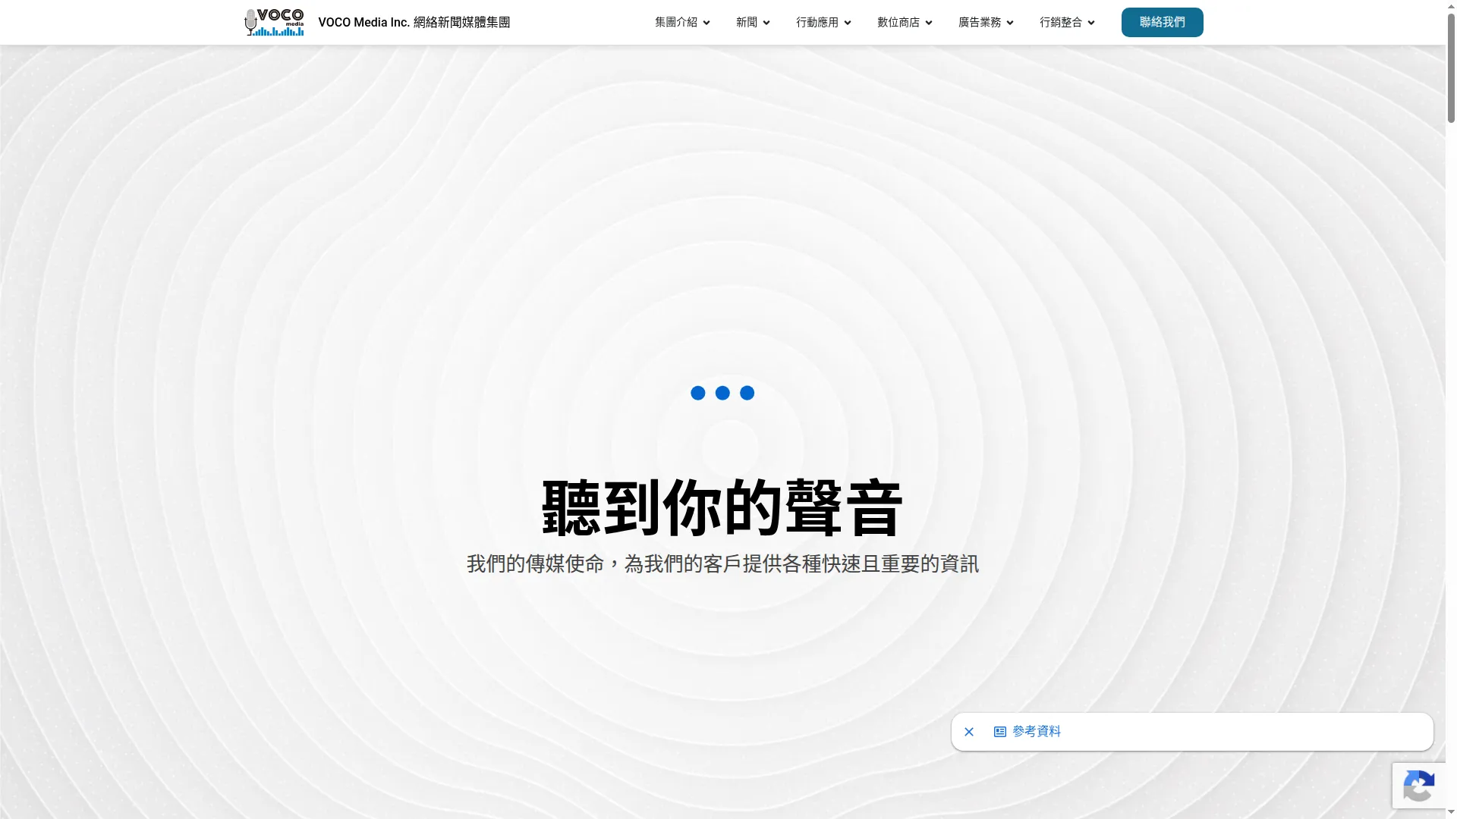Expand the chevron next to 新聞
The width and height of the screenshot is (1457, 819).
pos(766,23)
